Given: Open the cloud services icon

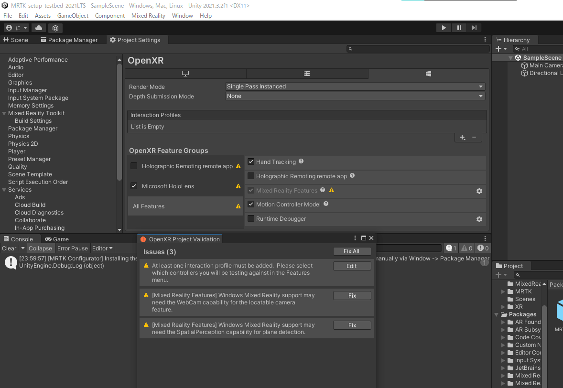Looking at the screenshot, I should [x=39, y=28].
